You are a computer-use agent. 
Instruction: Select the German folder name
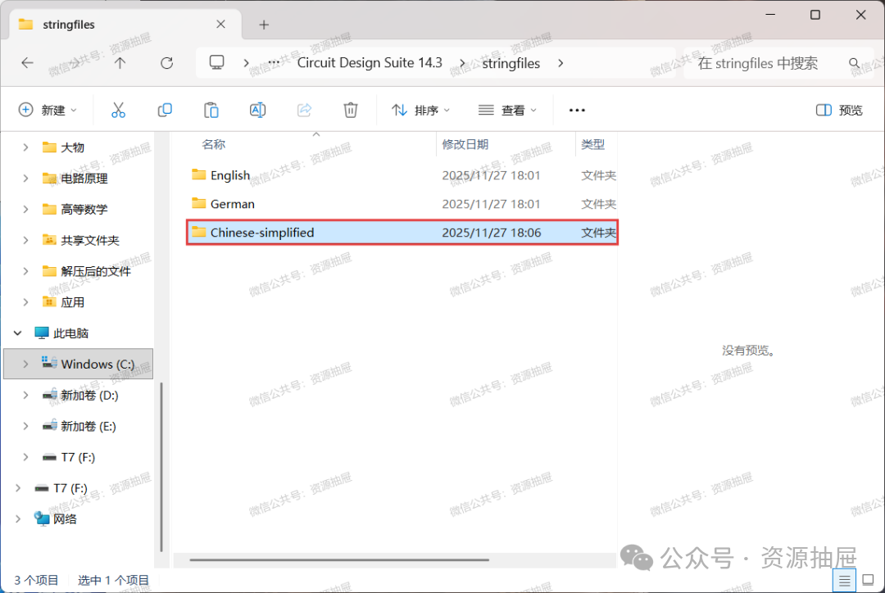[x=232, y=204]
